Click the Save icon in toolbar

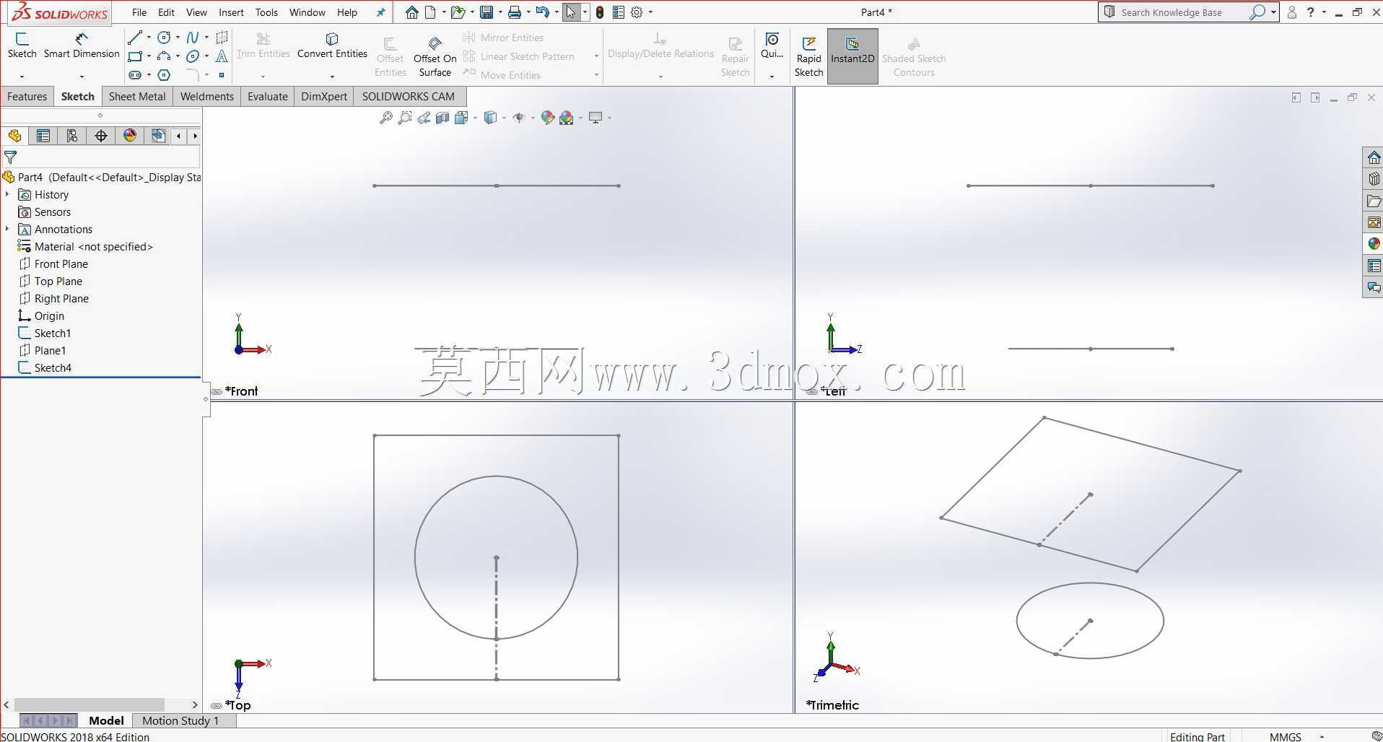(x=487, y=12)
